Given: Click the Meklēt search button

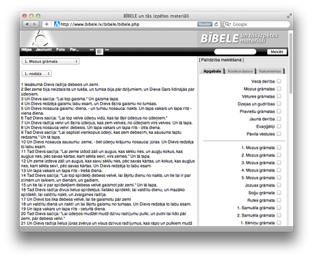Looking at the screenshot, I should pyautogui.click(x=277, y=52).
